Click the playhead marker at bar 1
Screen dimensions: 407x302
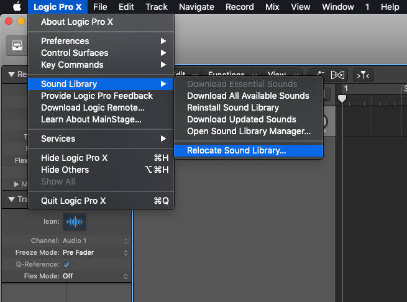(342, 99)
